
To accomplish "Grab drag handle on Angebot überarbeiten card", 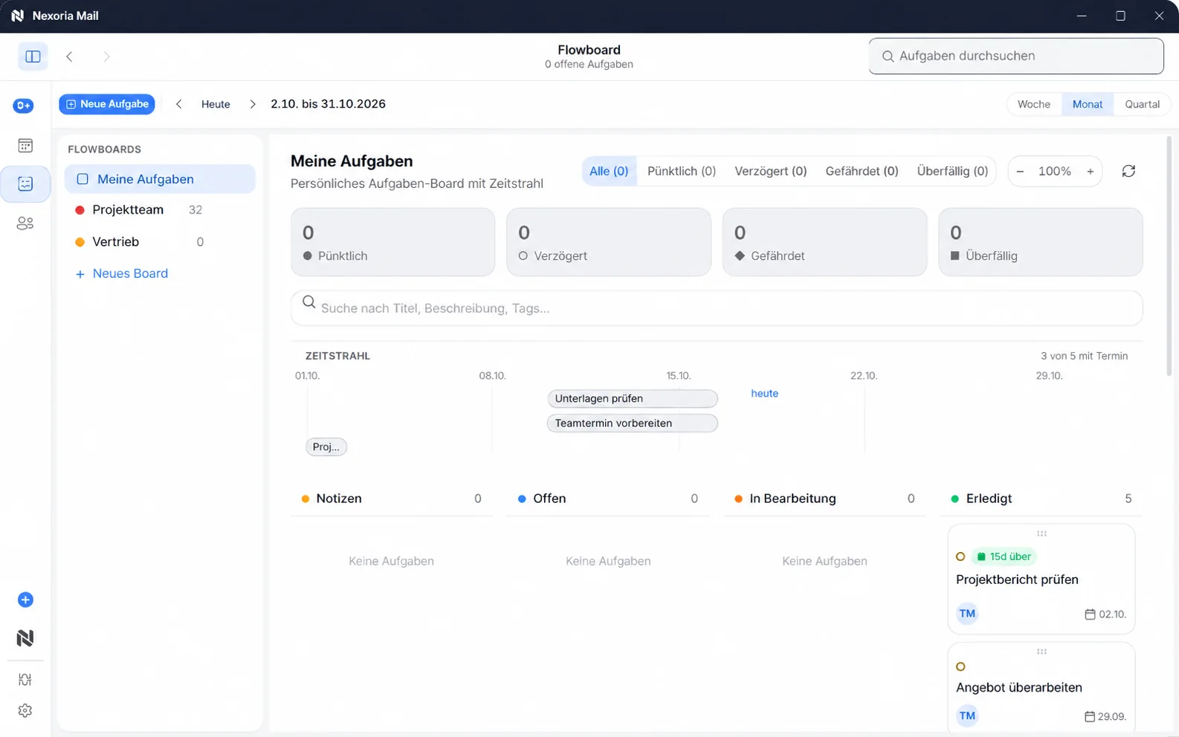I will coord(1041,652).
